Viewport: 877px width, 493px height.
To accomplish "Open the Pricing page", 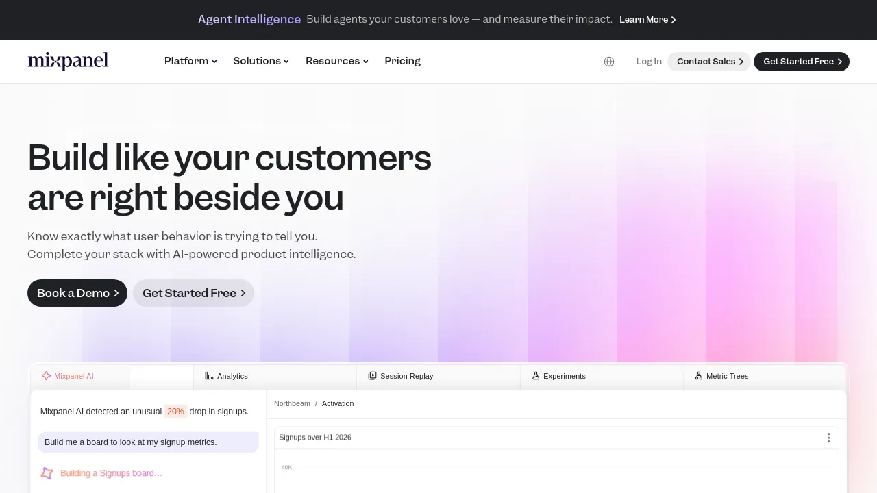I will [402, 61].
